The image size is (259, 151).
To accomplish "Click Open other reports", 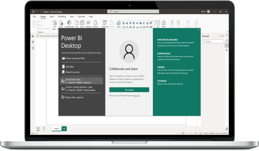I will [x=73, y=97].
